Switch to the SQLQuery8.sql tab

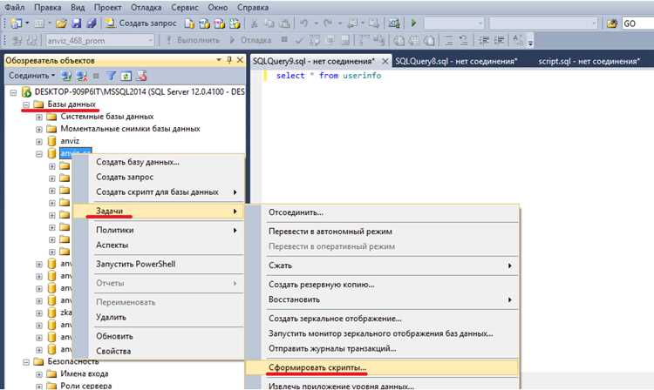coord(457,61)
